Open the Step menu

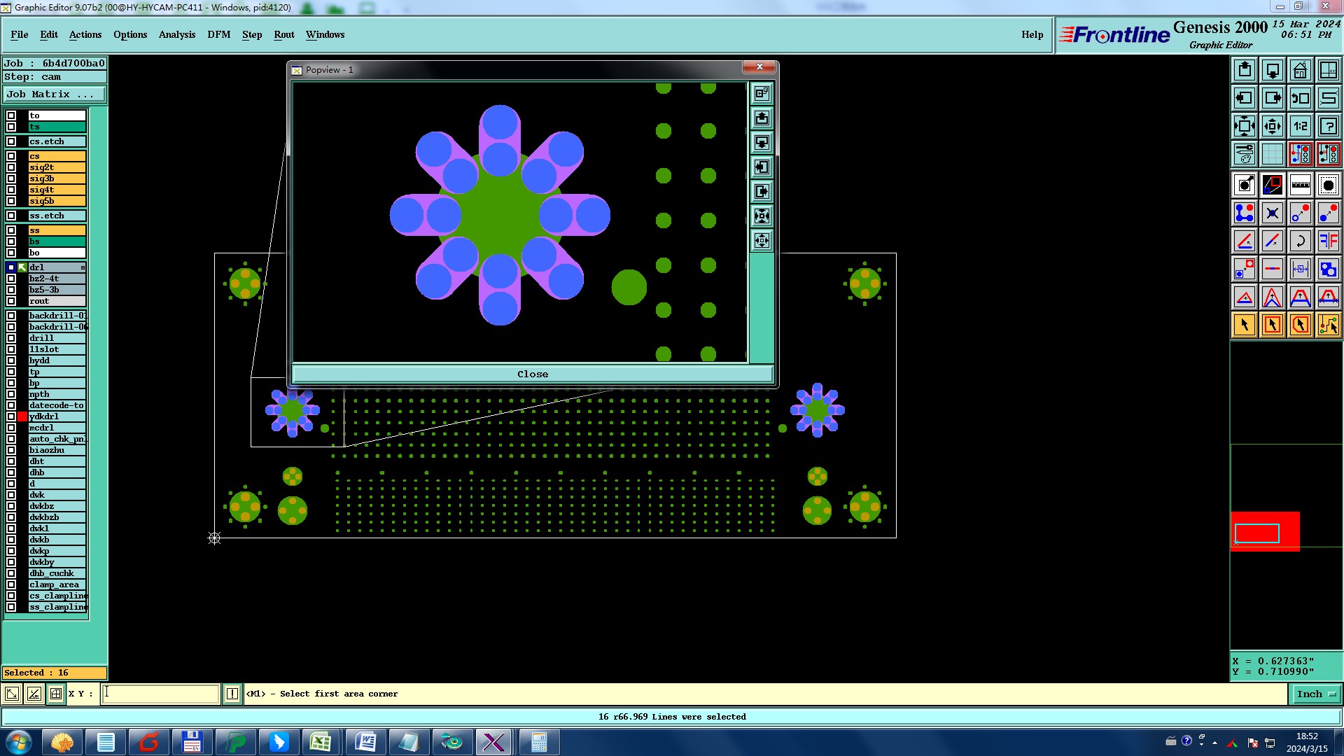click(252, 34)
